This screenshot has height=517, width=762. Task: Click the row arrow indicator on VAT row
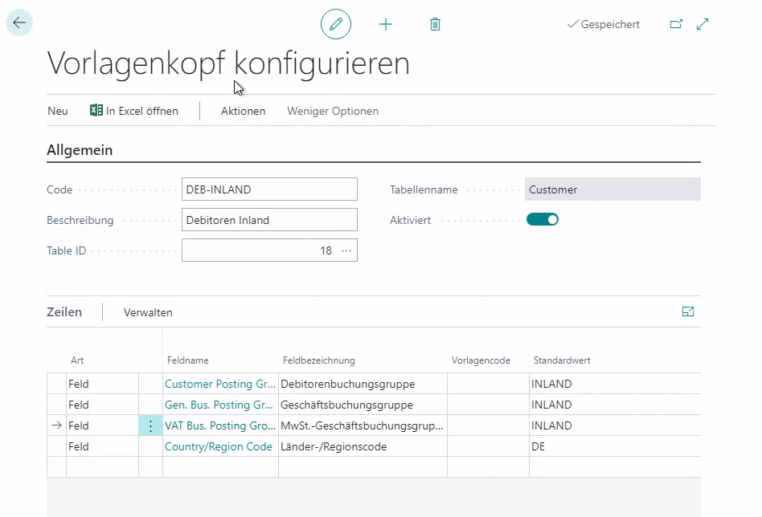point(56,425)
